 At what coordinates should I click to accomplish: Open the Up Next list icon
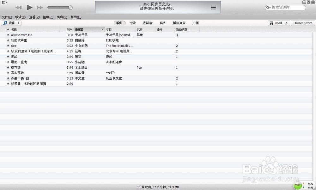click(x=213, y=8)
